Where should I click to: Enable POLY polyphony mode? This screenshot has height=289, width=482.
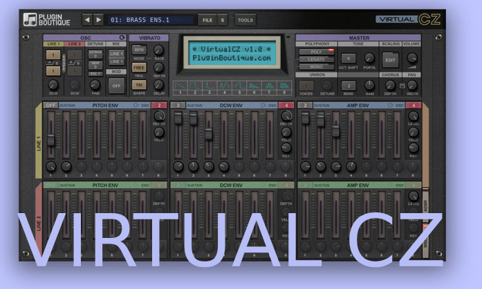click(317, 52)
